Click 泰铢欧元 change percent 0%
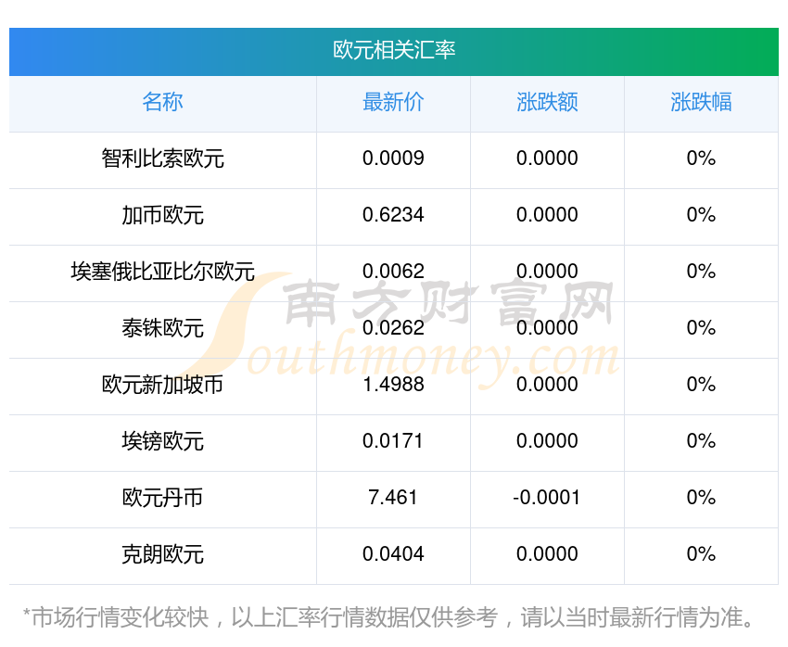 pos(701,328)
